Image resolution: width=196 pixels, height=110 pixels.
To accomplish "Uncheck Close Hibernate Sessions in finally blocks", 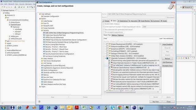I will (109, 63).
